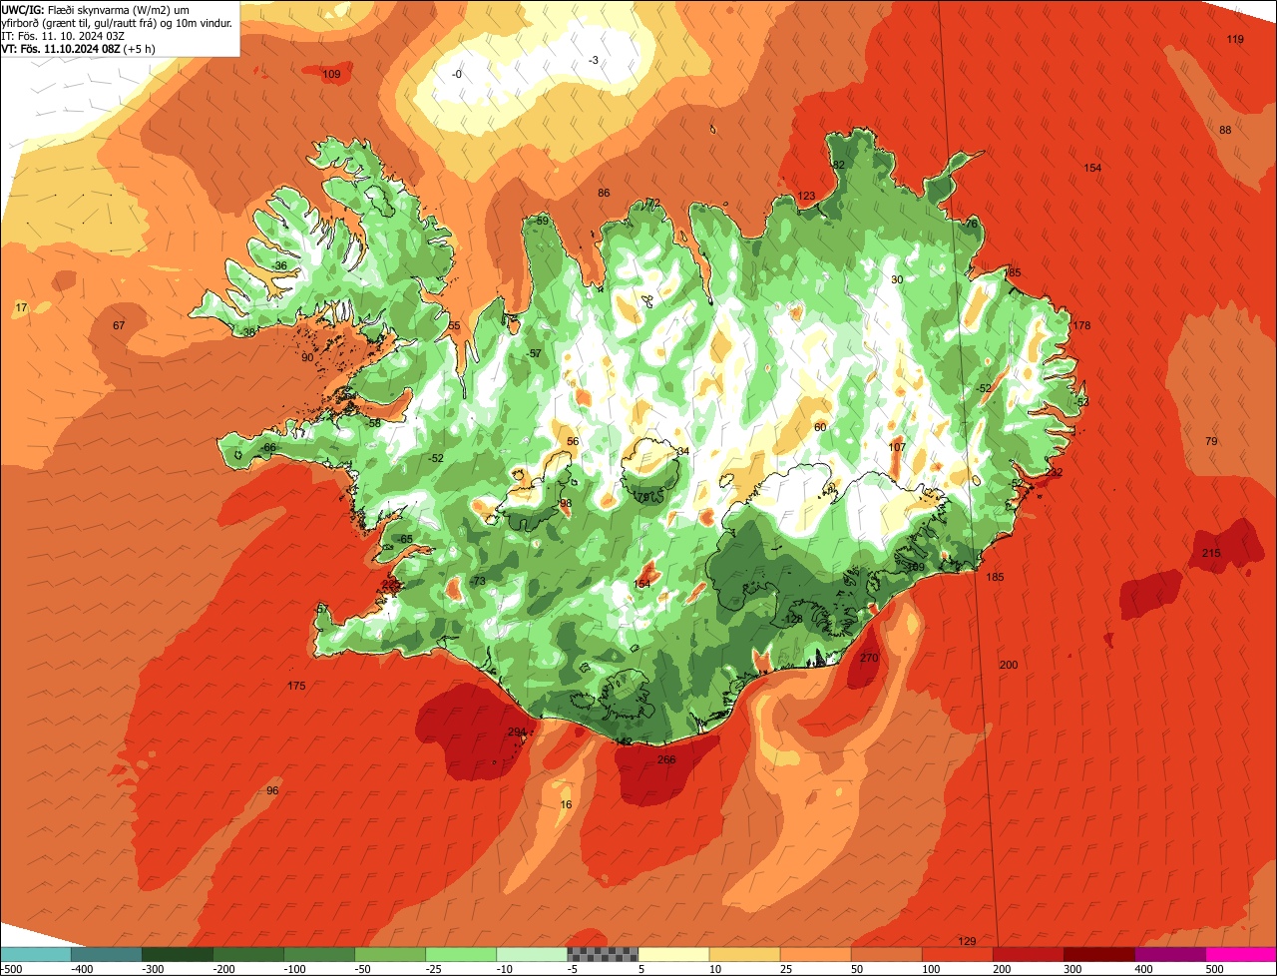Click the '-36' value in the Westfjords

(x=279, y=266)
